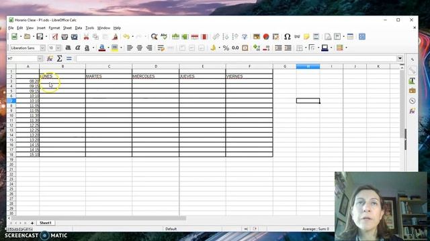Click the Sum sigma icon
Viewport: 430px width, 241px height.
[59, 58]
